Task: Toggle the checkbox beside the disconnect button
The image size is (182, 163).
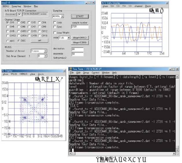Action: coord(19,14)
